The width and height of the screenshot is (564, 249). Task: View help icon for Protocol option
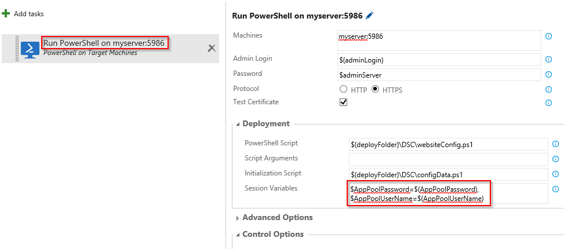[548, 90]
